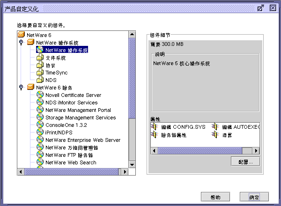281x206 pixels.
Task: Collapse the NetWare 操作系统 tree node
Action: pos(21,42)
